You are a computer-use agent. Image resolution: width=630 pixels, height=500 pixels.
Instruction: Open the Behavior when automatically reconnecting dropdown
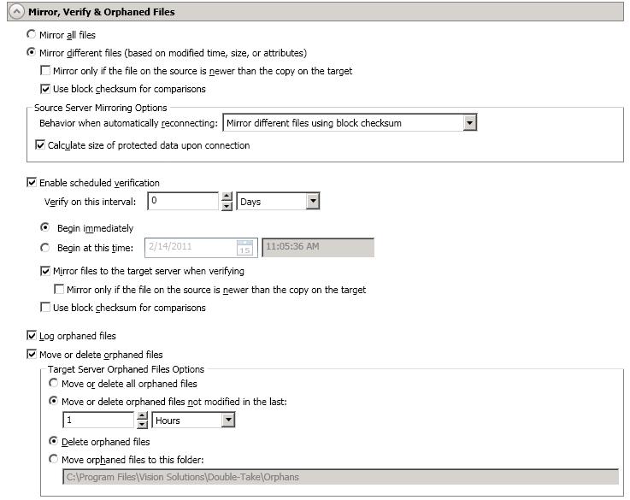click(x=469, y=123)
